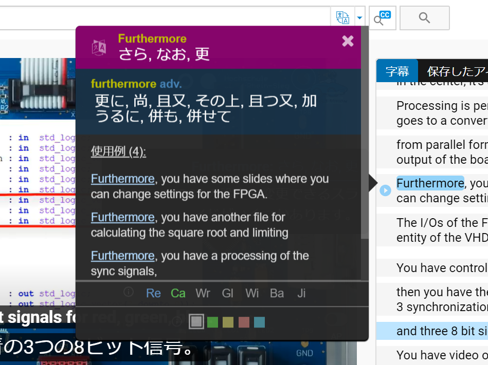Play the highlighted Furthermore subtitle line
Screen dimensions: 488x365
pos(385,190)
